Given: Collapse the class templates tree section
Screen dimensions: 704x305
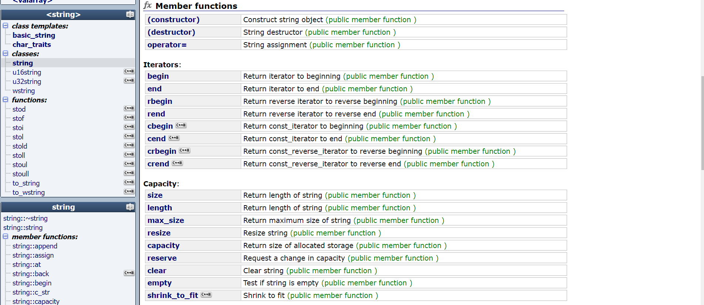Looking at the screenshot, I should [x=6, y=26].
